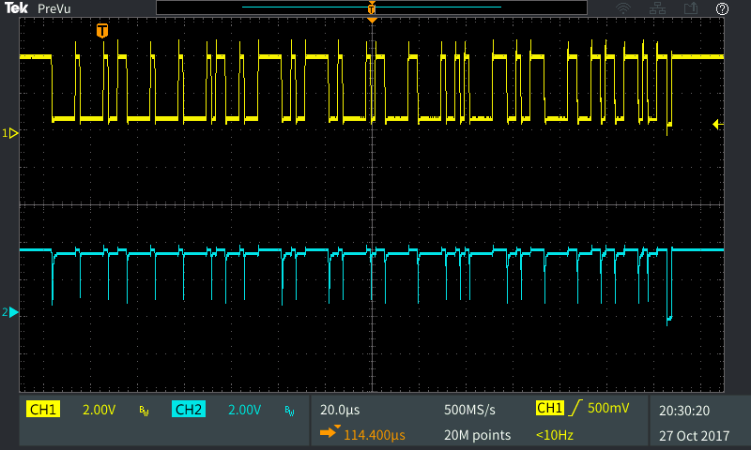Click the yellow trigger level arrow

pos(717,124)
